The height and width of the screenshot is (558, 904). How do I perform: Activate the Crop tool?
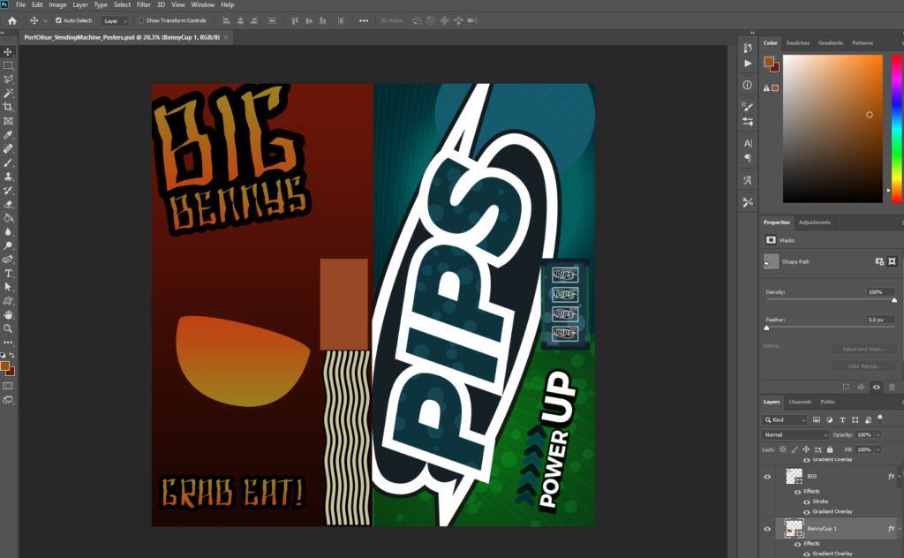click(x=8, y=107)
